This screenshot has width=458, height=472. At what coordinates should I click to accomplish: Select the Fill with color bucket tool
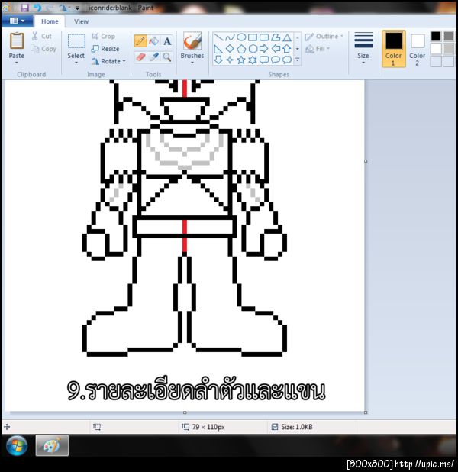click(154, 41)
